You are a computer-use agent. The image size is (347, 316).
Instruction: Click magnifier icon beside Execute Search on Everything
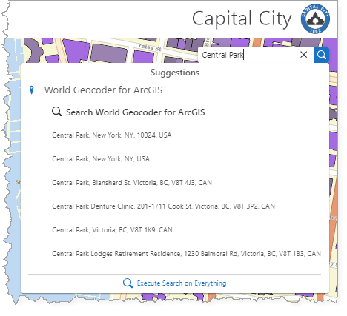pyautogui.click(x=128, y=283)
